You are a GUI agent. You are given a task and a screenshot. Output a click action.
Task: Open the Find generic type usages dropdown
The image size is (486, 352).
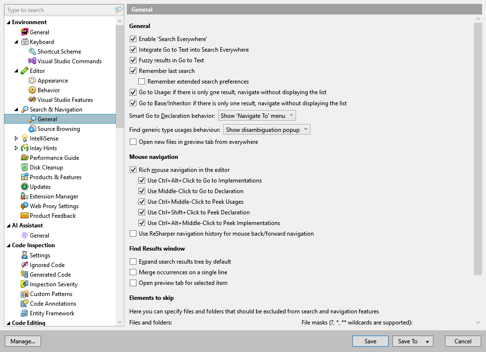click(x=267, y=129)
